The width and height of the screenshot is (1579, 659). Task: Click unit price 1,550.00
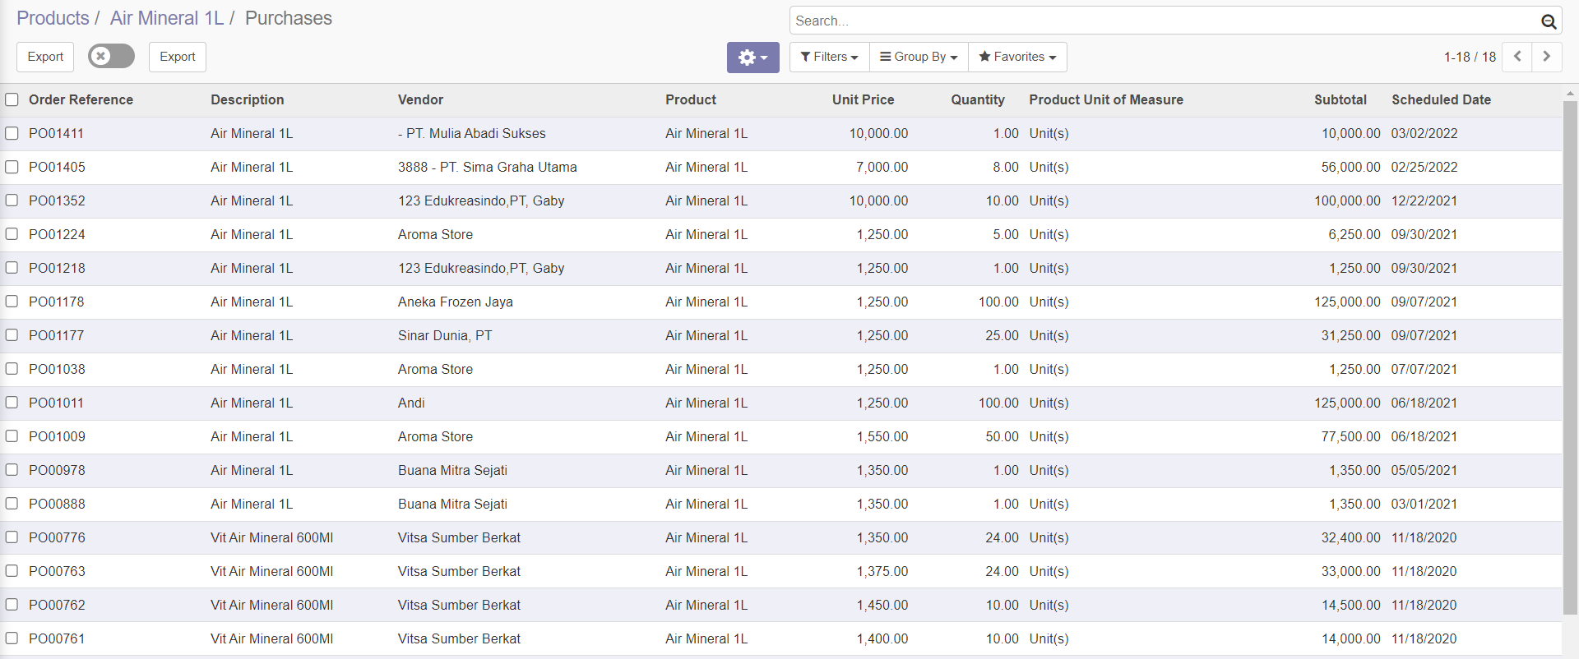(x=882, y=436)
